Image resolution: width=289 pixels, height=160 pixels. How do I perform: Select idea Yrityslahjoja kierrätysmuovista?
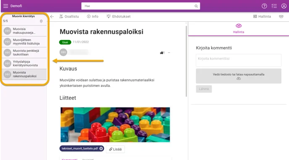[24, 63]
